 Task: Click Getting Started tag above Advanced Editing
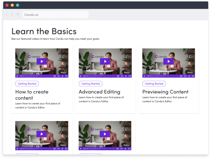91,84
